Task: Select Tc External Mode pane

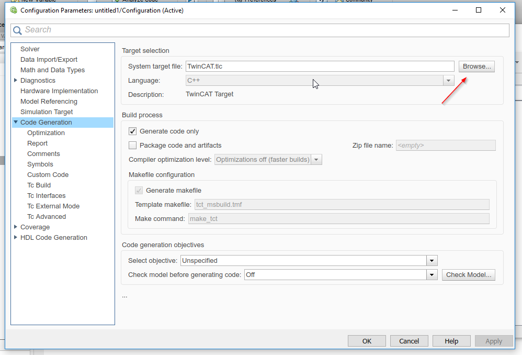Action: click(x=53, y=206)
